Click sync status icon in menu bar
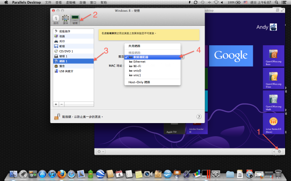291x181 pixels. [x=196, y=2]
